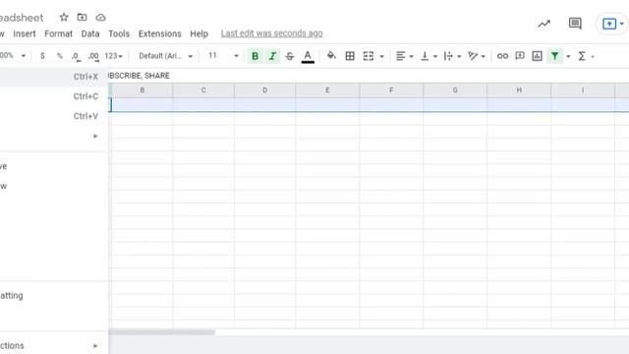
Task: Open the horizontal align dropdown
Action: click(x=404, y=56)
